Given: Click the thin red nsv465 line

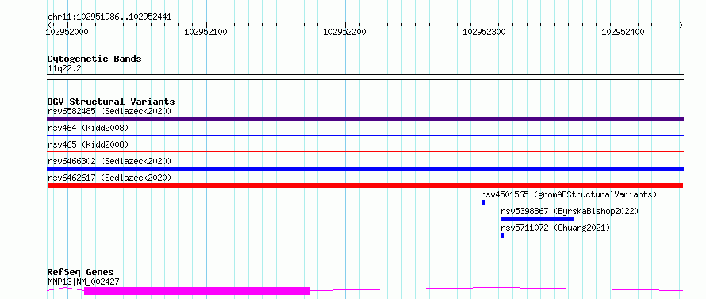Looking at the screenshot, I should click(x=365, y=151).
